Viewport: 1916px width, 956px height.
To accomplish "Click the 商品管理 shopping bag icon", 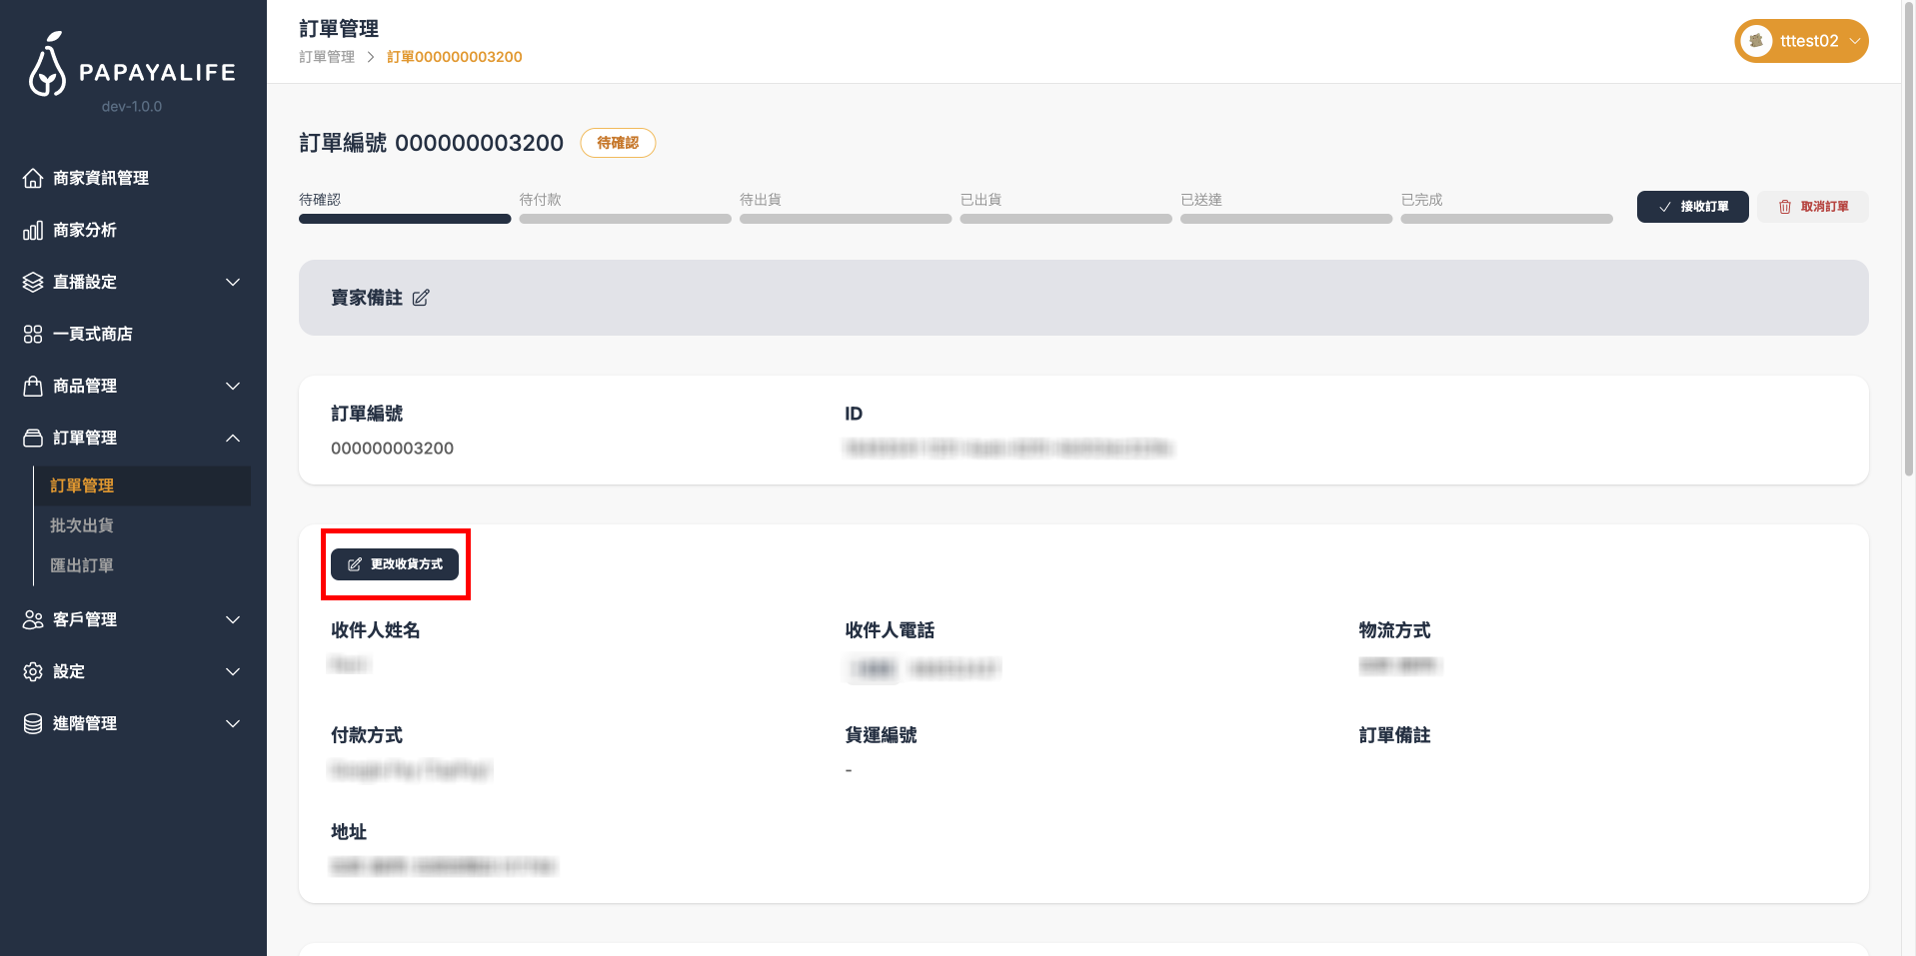I will 33,386.
